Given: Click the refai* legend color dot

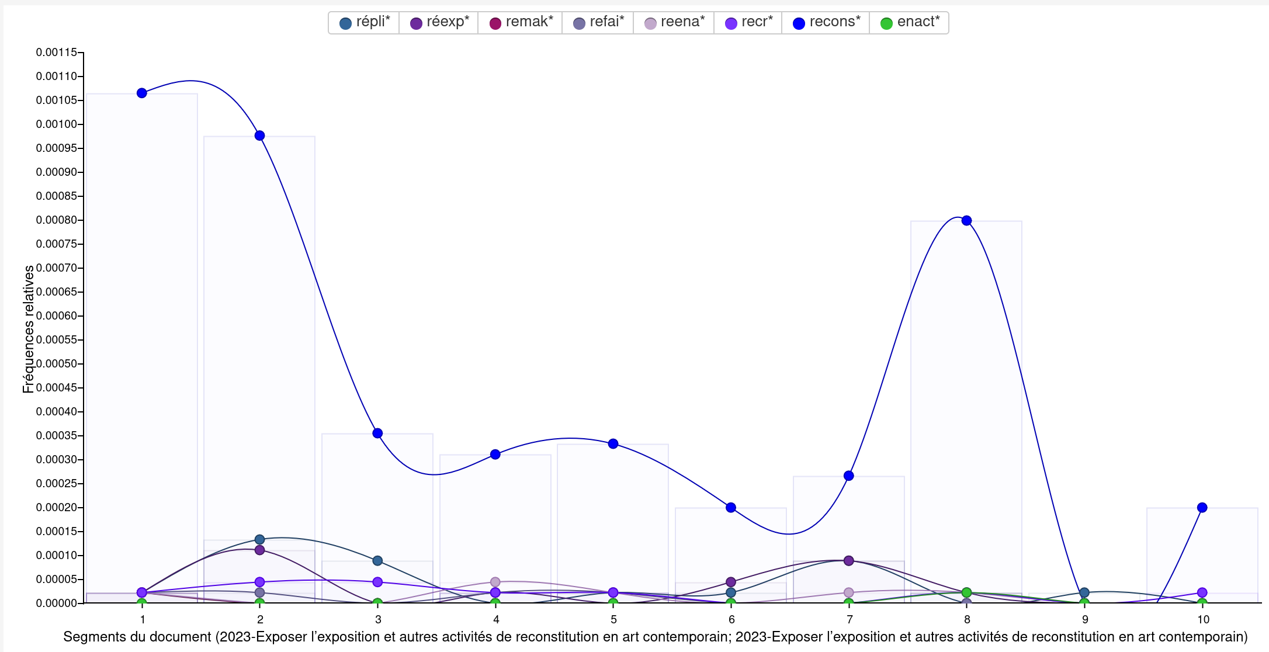Looking at the screenshot, I should 579,23.
